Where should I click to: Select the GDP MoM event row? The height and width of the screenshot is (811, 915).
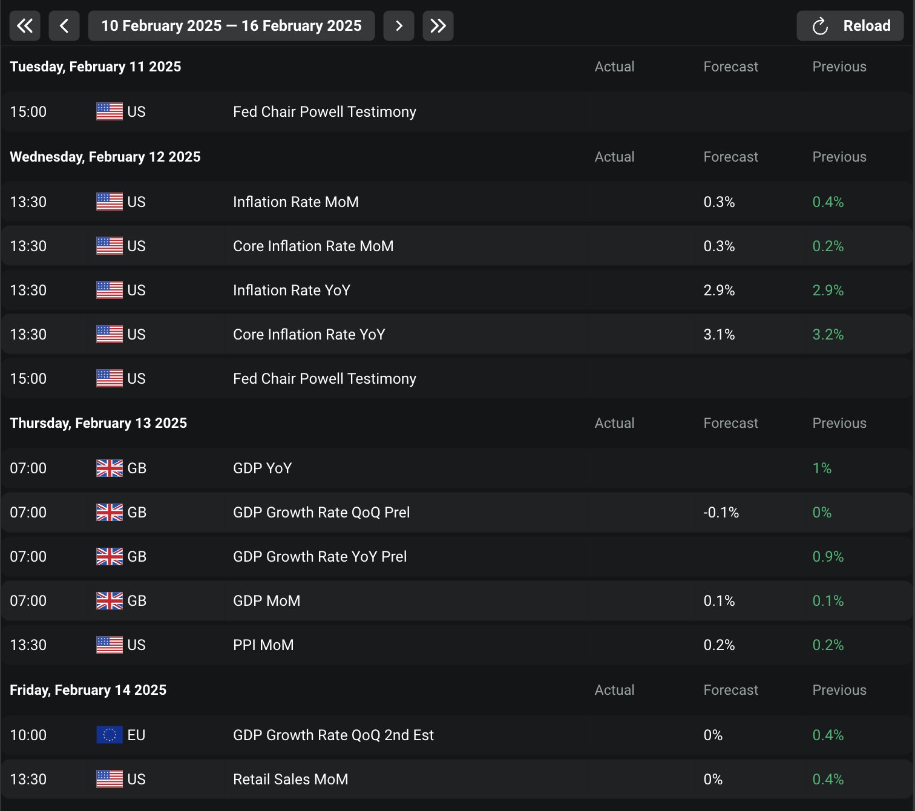[266, 601]
